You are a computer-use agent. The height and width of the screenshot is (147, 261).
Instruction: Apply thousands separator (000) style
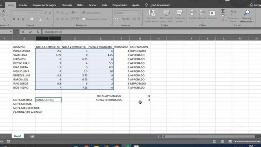pyautogui.click(x=128, y=19)
